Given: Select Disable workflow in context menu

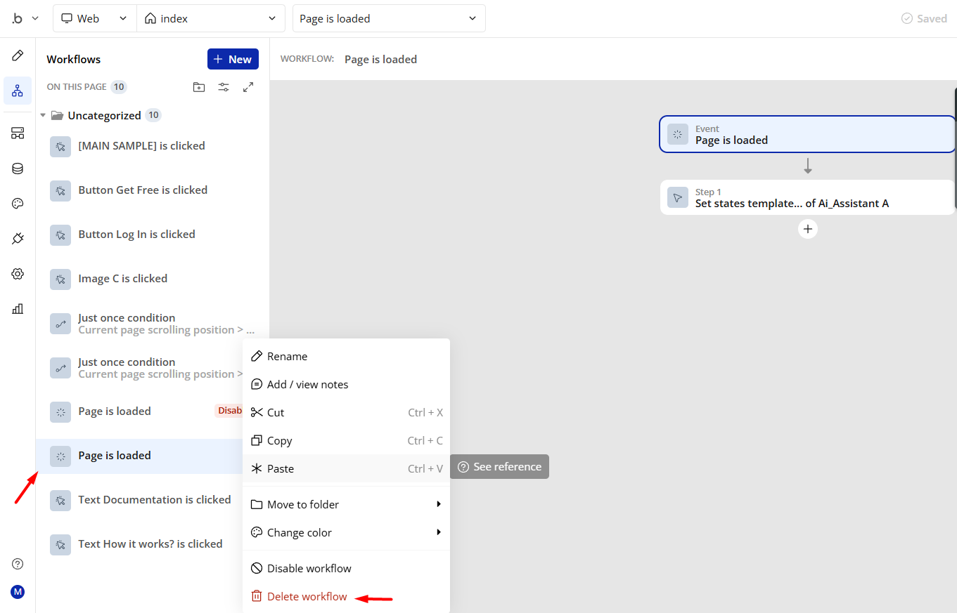Looking at the screenshot, I should click(309, 568).
